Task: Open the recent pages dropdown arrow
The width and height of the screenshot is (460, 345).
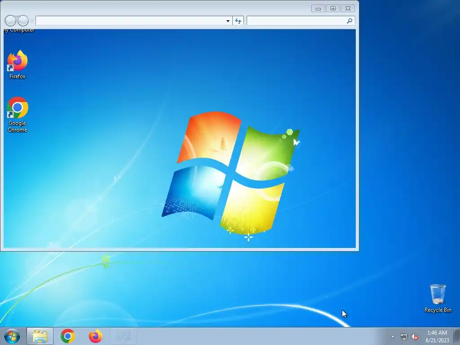Action: [32, 21]
